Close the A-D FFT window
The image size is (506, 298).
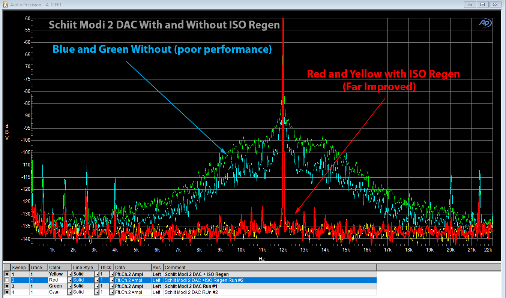[x=495, y=4]
